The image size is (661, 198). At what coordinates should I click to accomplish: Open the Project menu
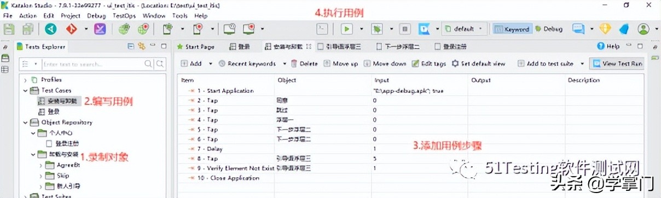tap(71, 16)
